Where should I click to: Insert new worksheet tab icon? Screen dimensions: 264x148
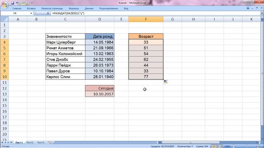[50, 143]
